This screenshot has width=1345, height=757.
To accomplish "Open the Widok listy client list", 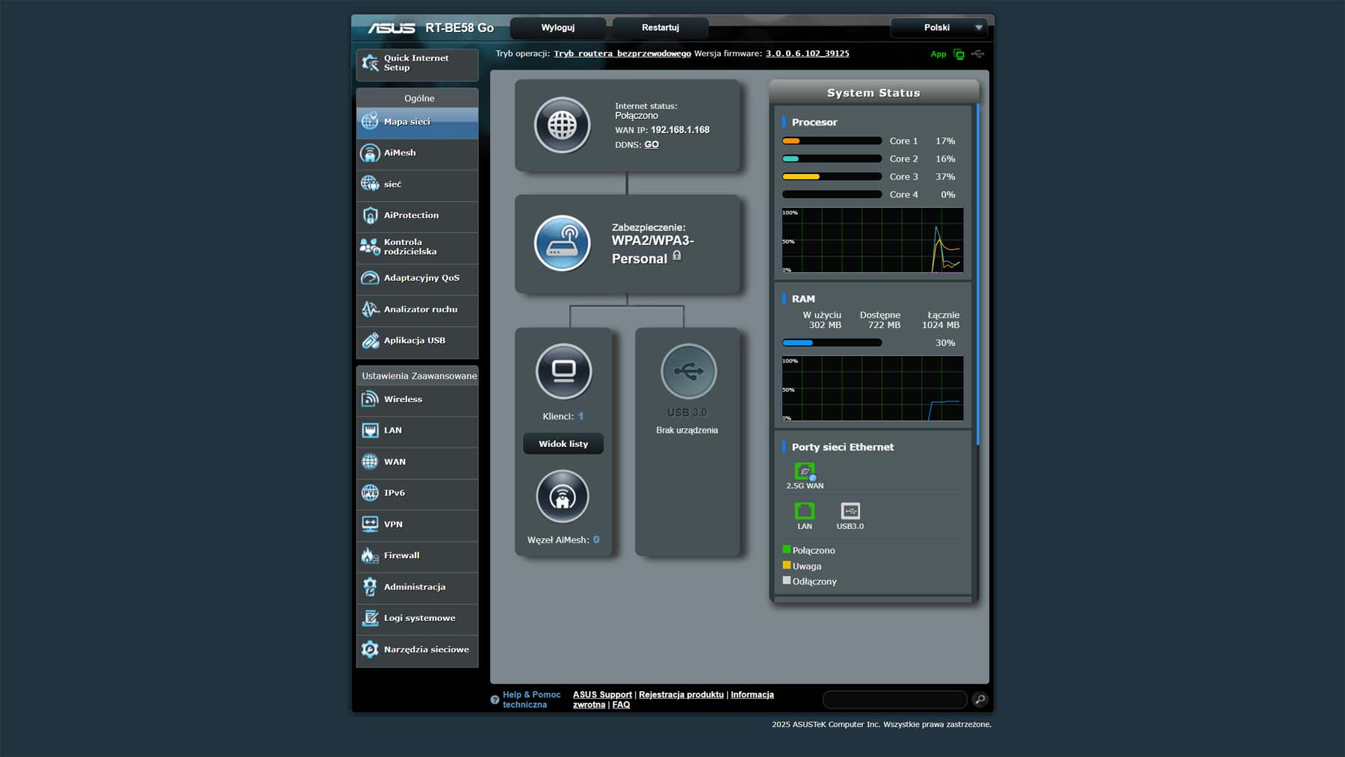I will pyautogui.click(x=563, y=444).
